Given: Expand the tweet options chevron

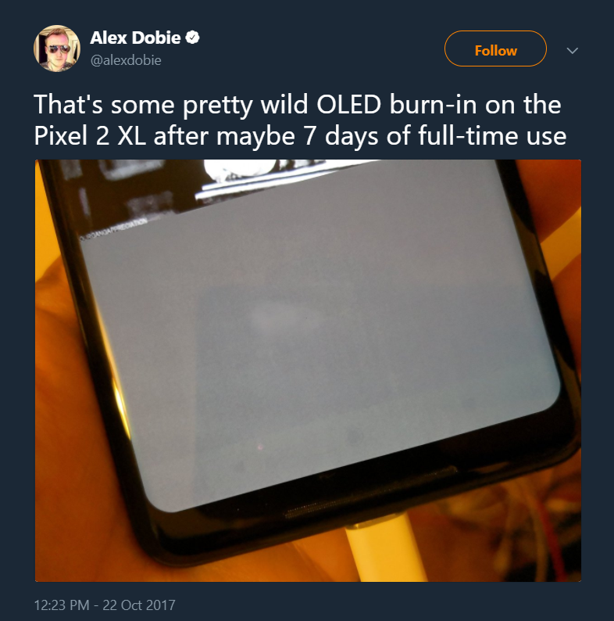Looking at the screenshot, I should (572, 51).
